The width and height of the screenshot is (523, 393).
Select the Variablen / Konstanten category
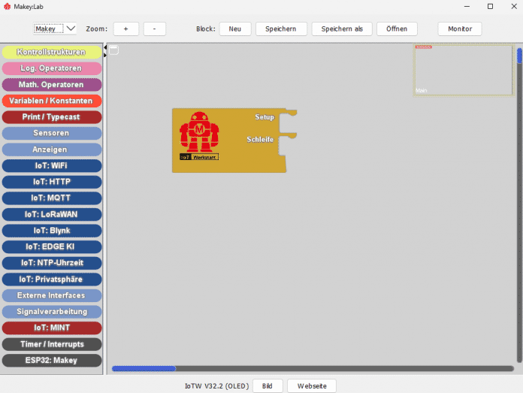tap(51, 101)
